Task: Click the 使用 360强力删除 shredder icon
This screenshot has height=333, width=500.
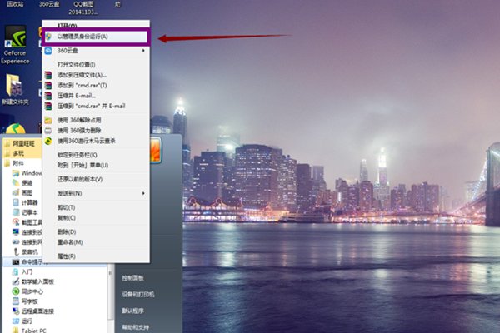Action: point(48,131)
